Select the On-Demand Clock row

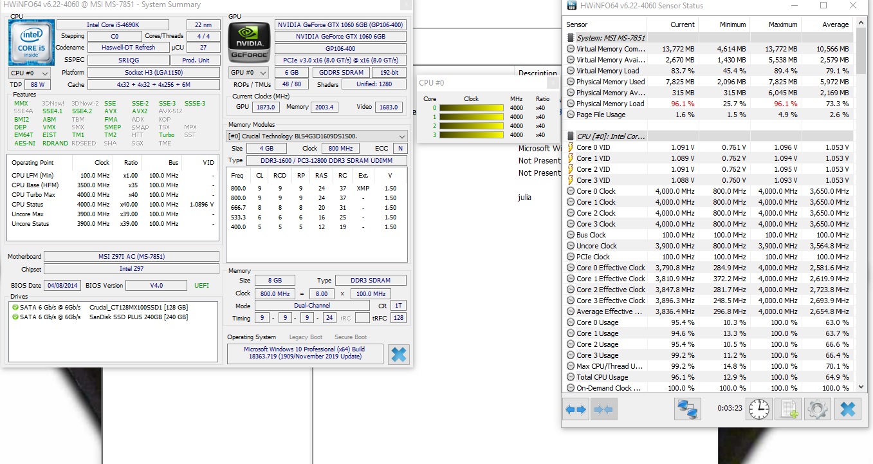[709, 388]
